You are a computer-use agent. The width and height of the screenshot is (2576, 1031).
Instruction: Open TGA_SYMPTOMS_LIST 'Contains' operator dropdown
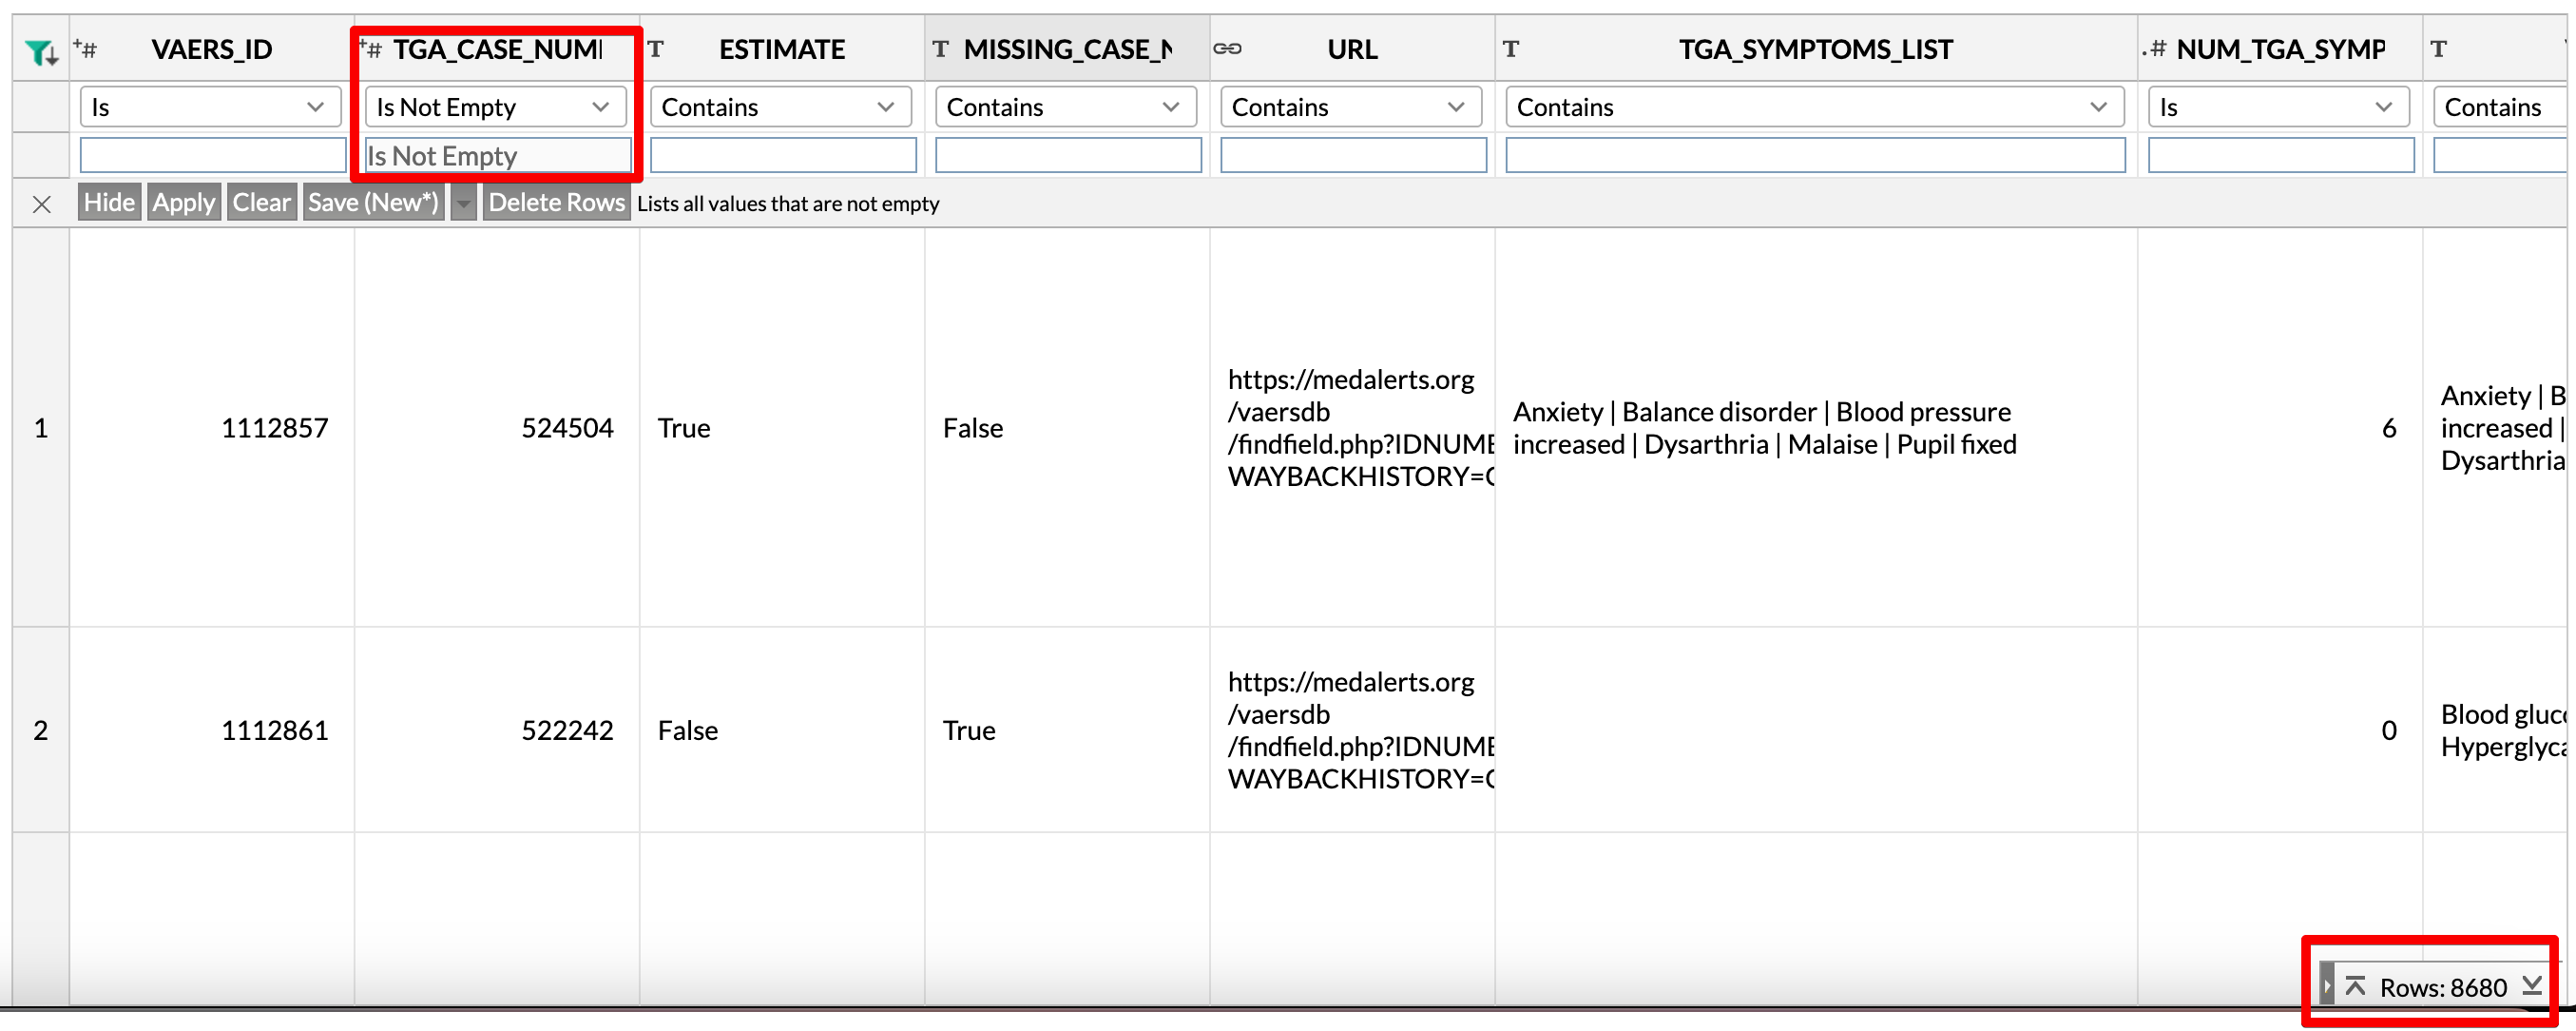[x=1815, y=107]
